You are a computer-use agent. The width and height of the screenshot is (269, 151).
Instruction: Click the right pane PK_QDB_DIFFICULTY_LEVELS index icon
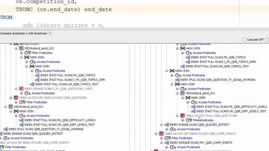click(x=193, y=107)
